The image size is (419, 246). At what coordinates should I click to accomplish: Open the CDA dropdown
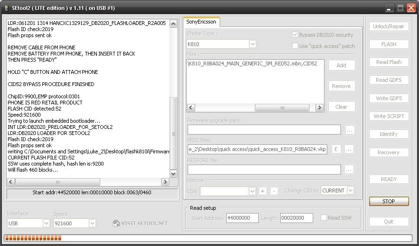[252, 191]
